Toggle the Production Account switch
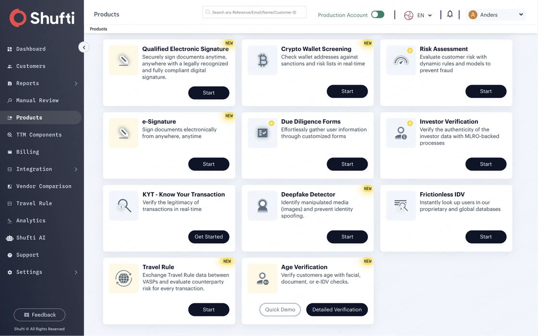 (x=378, y=14)
